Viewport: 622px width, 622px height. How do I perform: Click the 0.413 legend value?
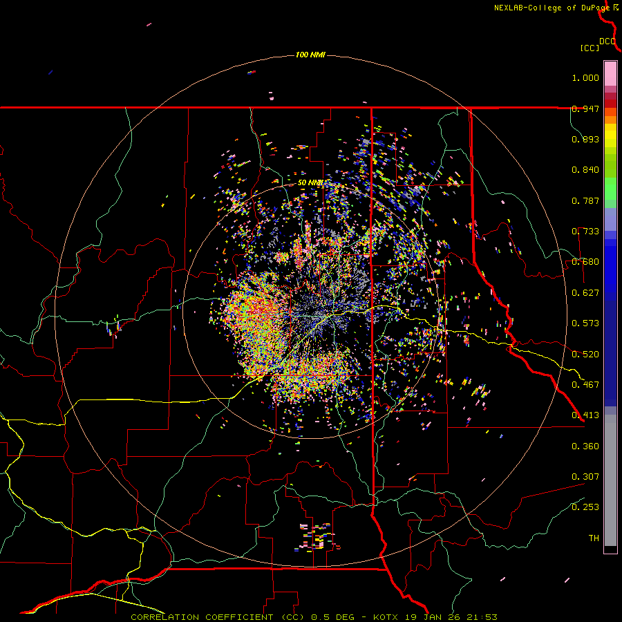click(585, 415)
